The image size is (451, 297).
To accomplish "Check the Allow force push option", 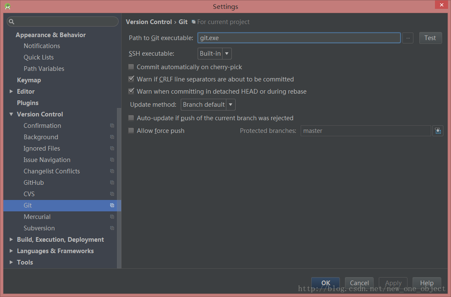I will (131, 131).
